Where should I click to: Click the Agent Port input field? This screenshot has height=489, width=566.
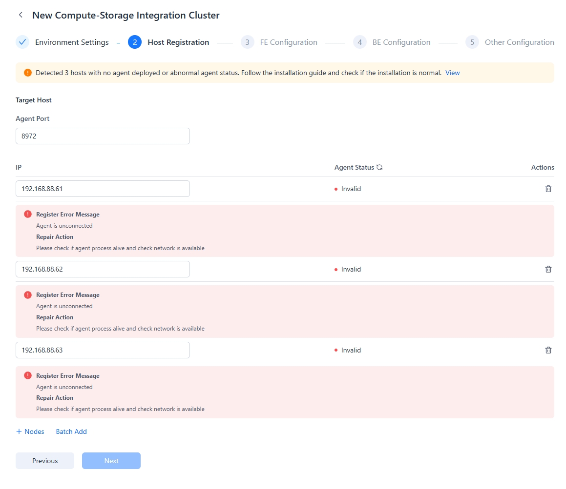point(103,136)
